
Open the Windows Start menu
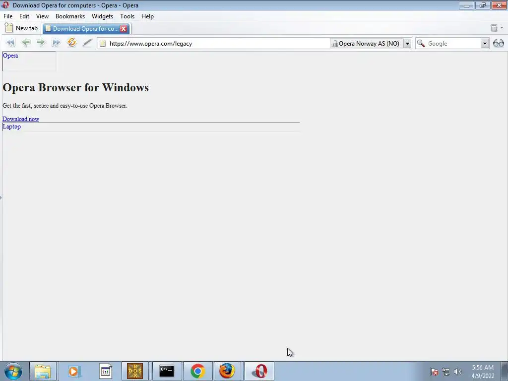tap(13, 371)
